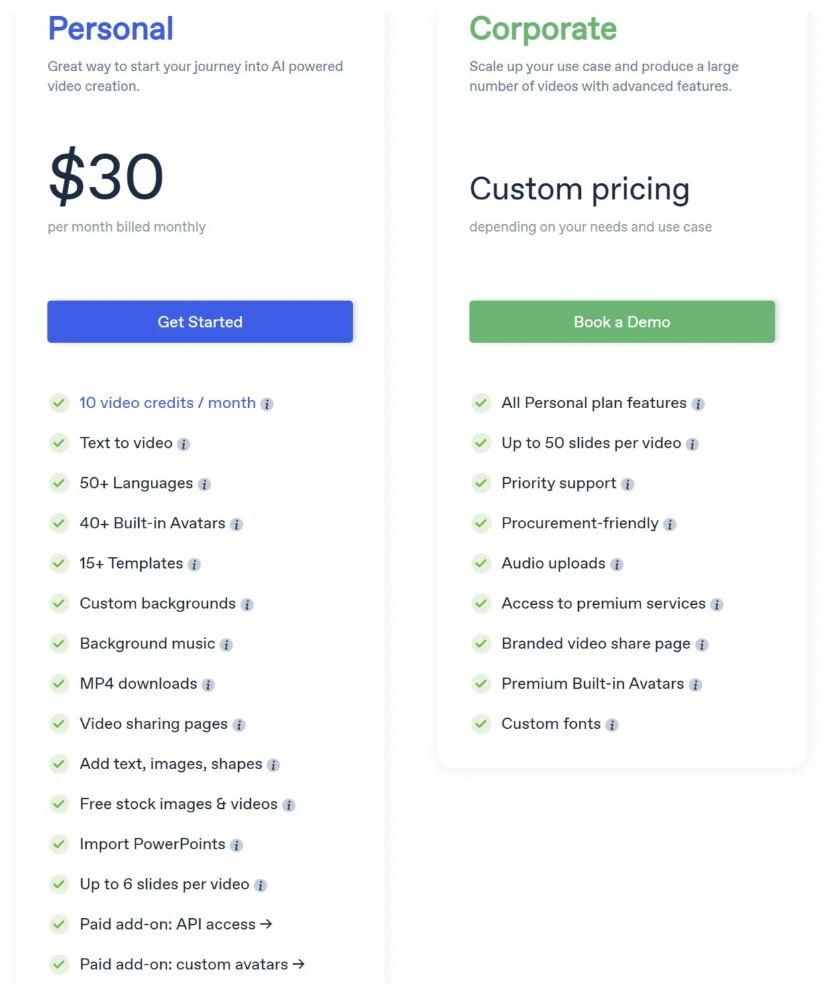Screen dimensions: 827x984
Task: Show info for Branded video share page
Action: pos(702,645)
